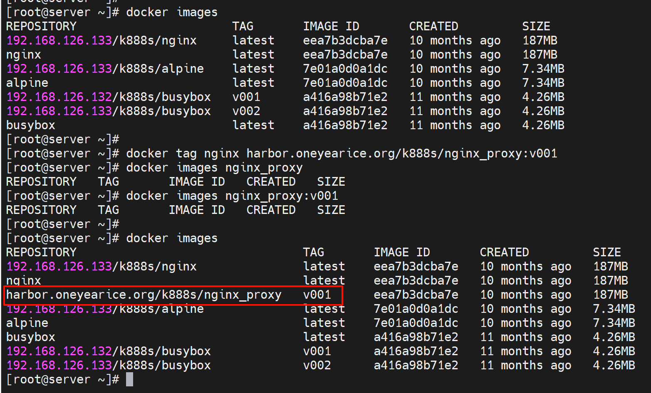Click 192.168.126.133/k888s/nginx in the first listing
Image resolution: width=651 pixels, height=393 pixels.
click(101, 41)
